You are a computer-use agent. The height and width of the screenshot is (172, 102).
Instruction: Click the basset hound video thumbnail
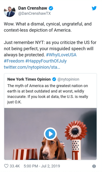click(x=50, y=134)
